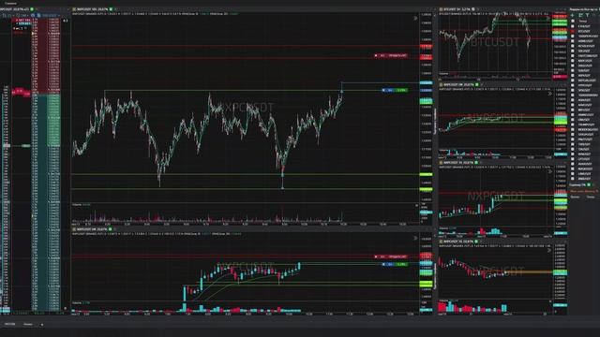Viewport: 600px width, 337px height.
Task: Click blue current price label on main chart axis
Action: click(426, 83)
